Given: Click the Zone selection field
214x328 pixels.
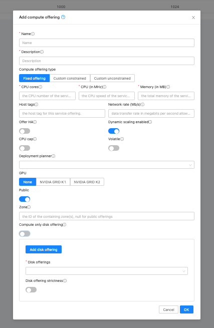Looking at the screenshot, I should pos(107,216).
